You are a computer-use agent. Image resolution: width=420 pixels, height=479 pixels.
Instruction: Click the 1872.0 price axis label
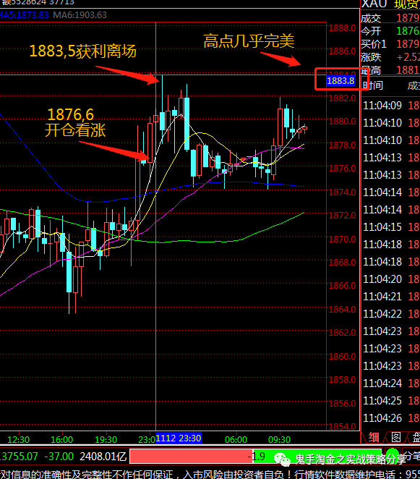(342, 216)
